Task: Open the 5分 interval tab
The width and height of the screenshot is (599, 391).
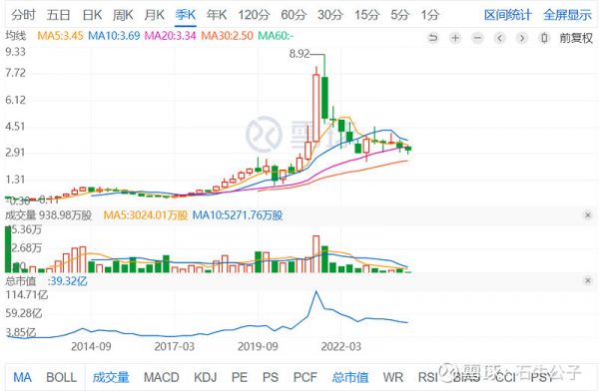Action: 399,15
